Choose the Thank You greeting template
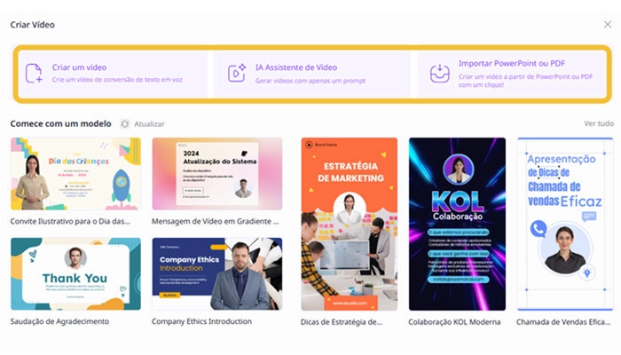The width and height of the screenshot is (621, 355). 75,273
